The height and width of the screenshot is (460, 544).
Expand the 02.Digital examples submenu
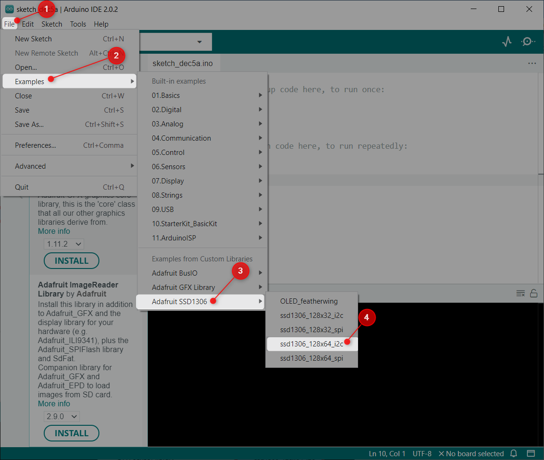(x=203, y=110)
